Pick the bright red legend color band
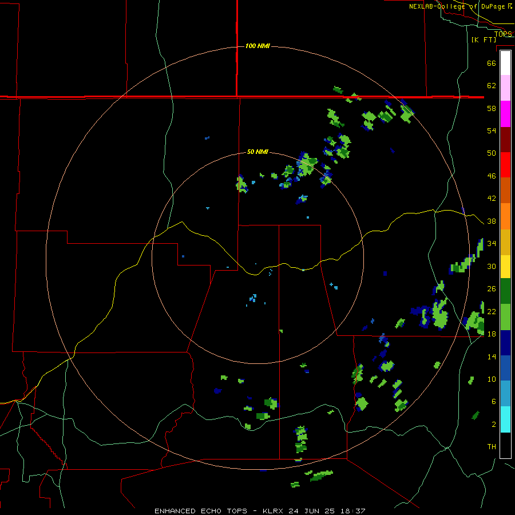This screenshot has width=515, height=515. (x=505, y=165)
